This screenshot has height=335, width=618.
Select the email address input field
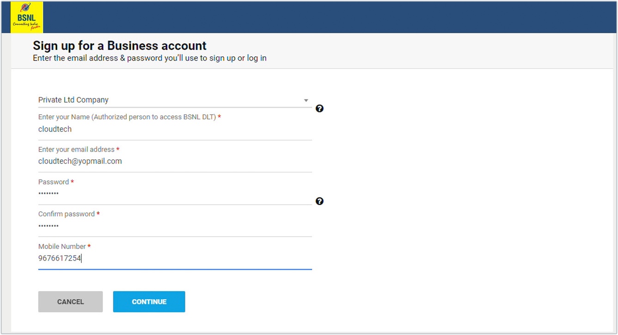175,161
